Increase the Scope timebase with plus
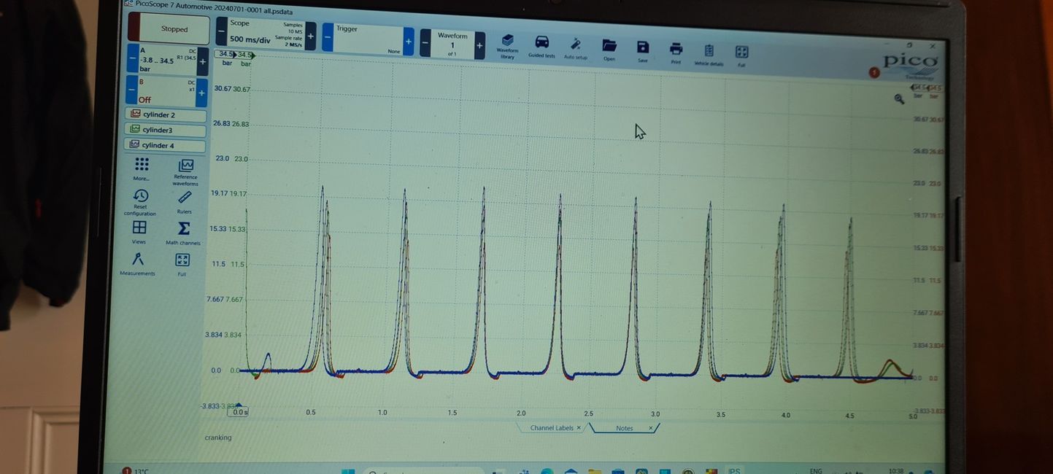Viewport: 1053px width, 474px height. point(310,36)
